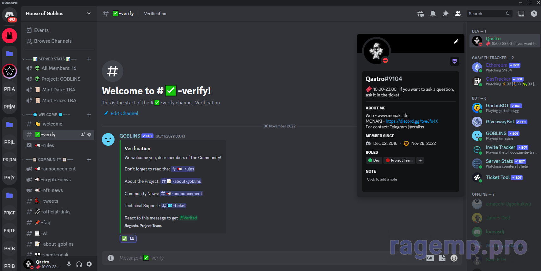Screen dimensions: 541x271
Task: Toggle member list visibility
Action: point(458,14)
